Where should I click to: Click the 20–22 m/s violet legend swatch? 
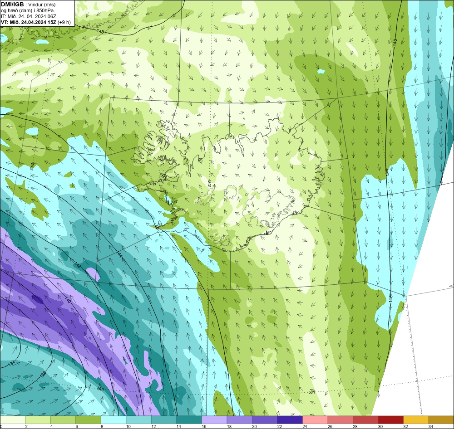pyautogui.click(x=264, y=420)
